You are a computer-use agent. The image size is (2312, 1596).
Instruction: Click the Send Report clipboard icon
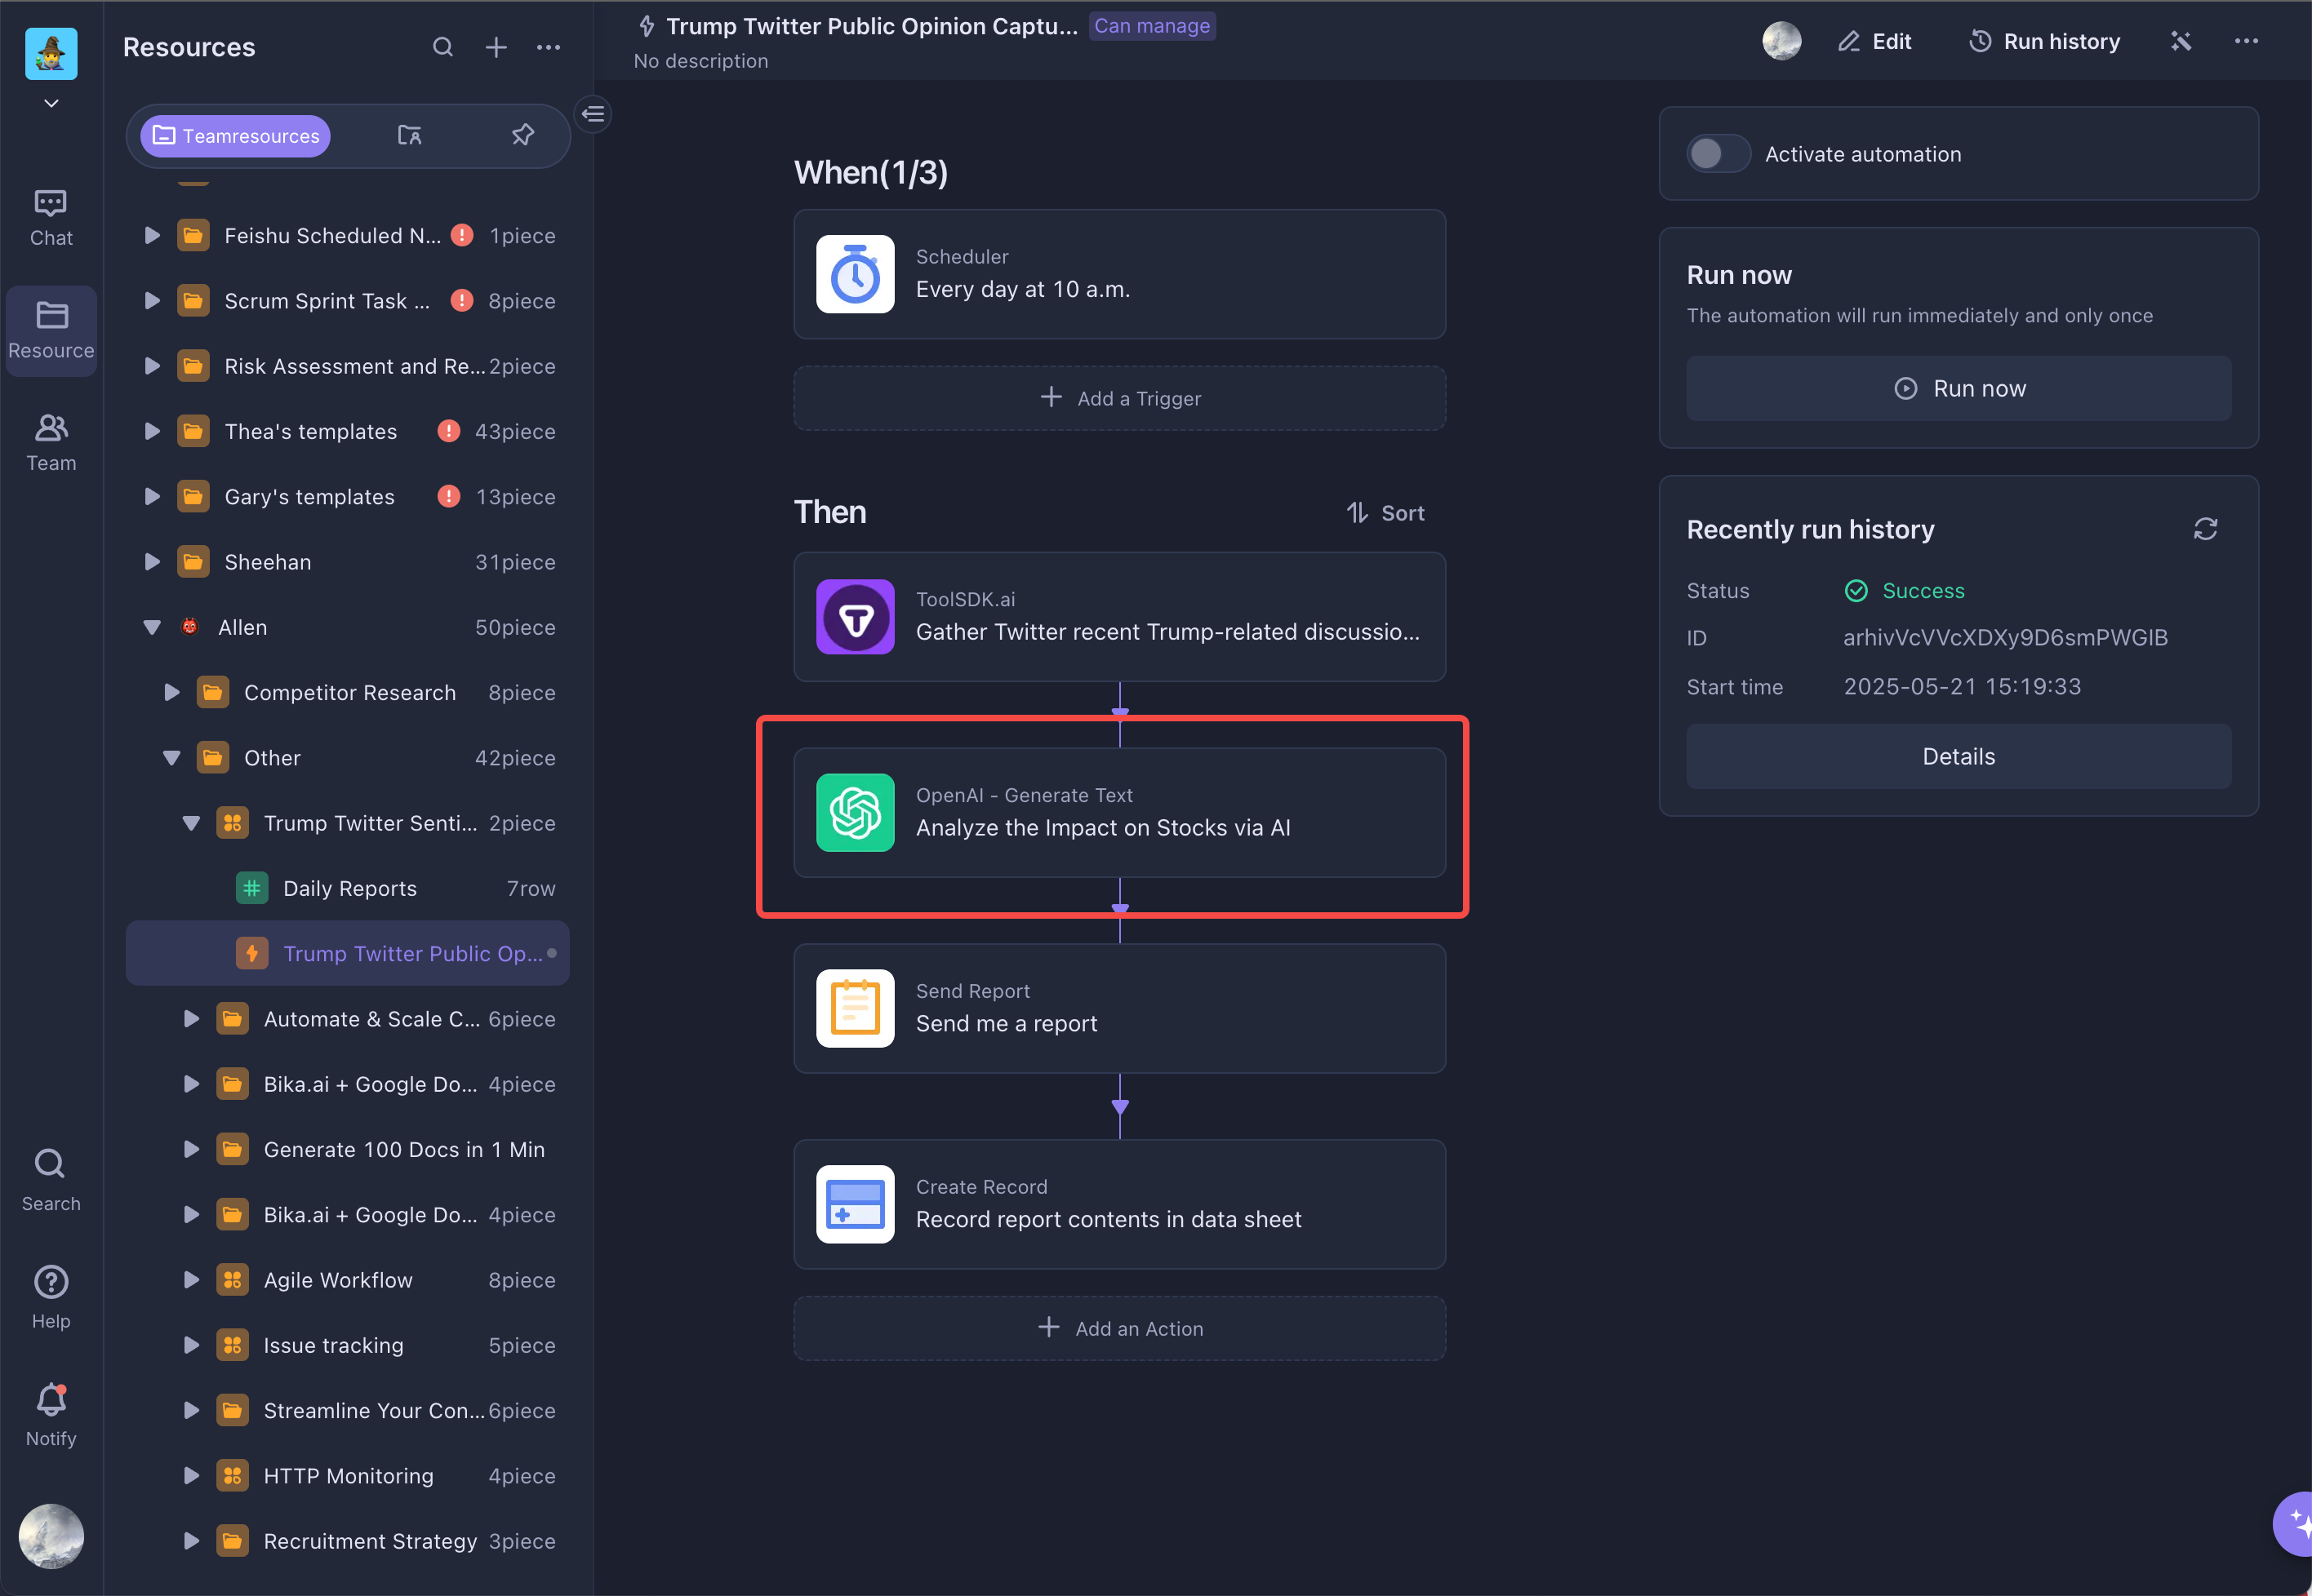tap(855, 1008)
